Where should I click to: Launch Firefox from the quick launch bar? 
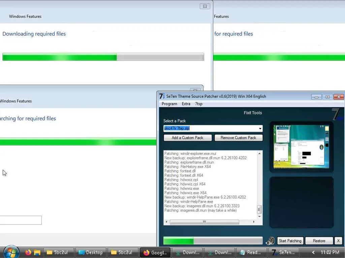pyautogui.click(x=28, y=252)
